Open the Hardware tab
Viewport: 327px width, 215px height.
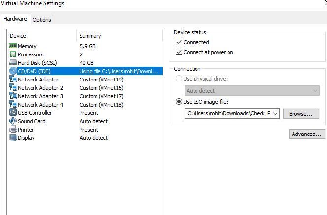(15, 19)
